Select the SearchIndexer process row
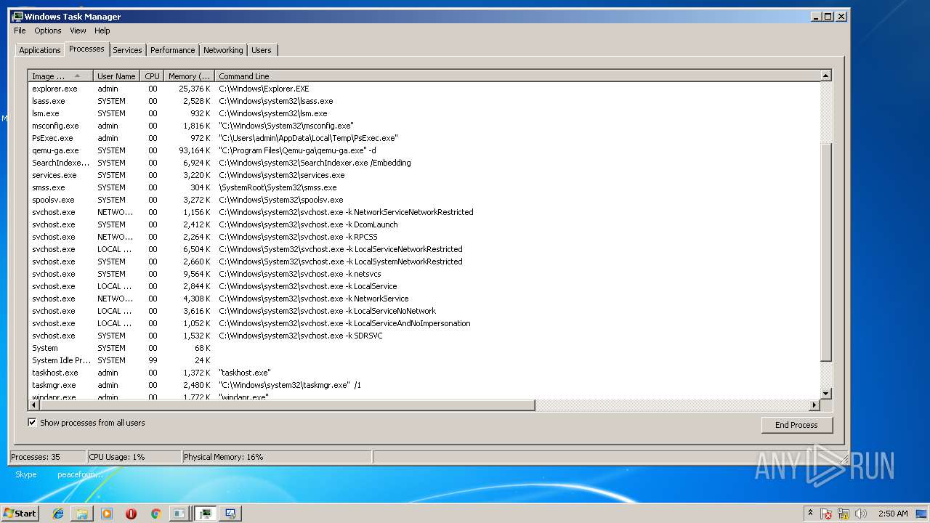Image resolution: width=930 pixels, height=523 pixels. pyautogui.click(x=424, y=163)
